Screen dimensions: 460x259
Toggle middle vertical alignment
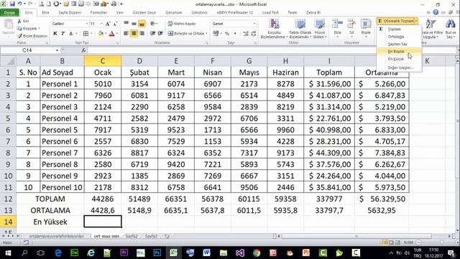[x=134, y=24]
